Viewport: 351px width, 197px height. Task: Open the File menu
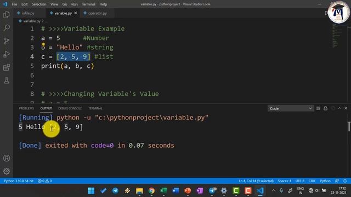click(14, 4)
